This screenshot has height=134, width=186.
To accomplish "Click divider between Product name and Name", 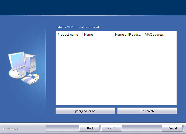I will point(82,35).
